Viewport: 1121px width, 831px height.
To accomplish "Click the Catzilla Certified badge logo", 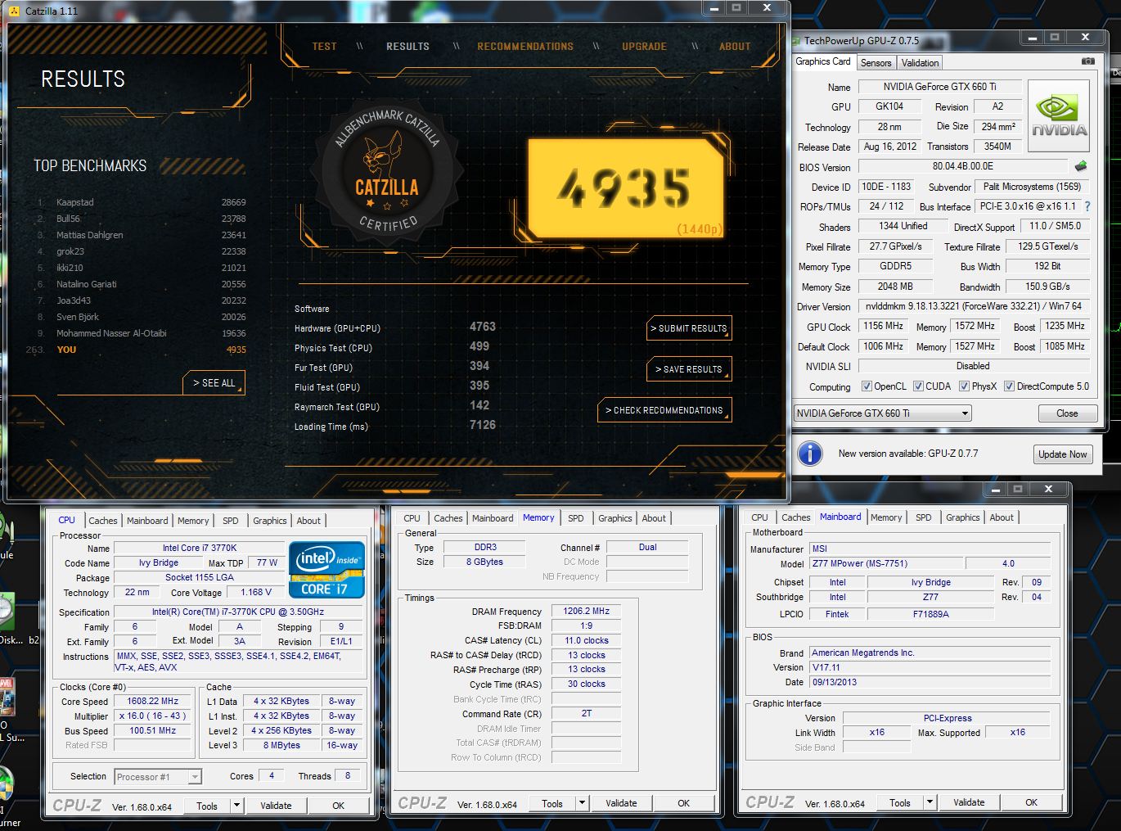I will (x=387, y=172).
